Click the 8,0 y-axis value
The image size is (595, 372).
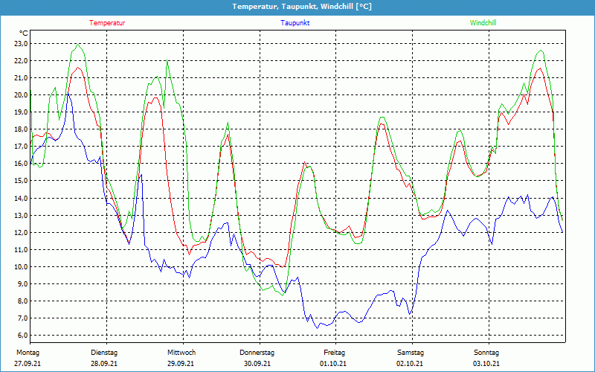pos(22,301)
